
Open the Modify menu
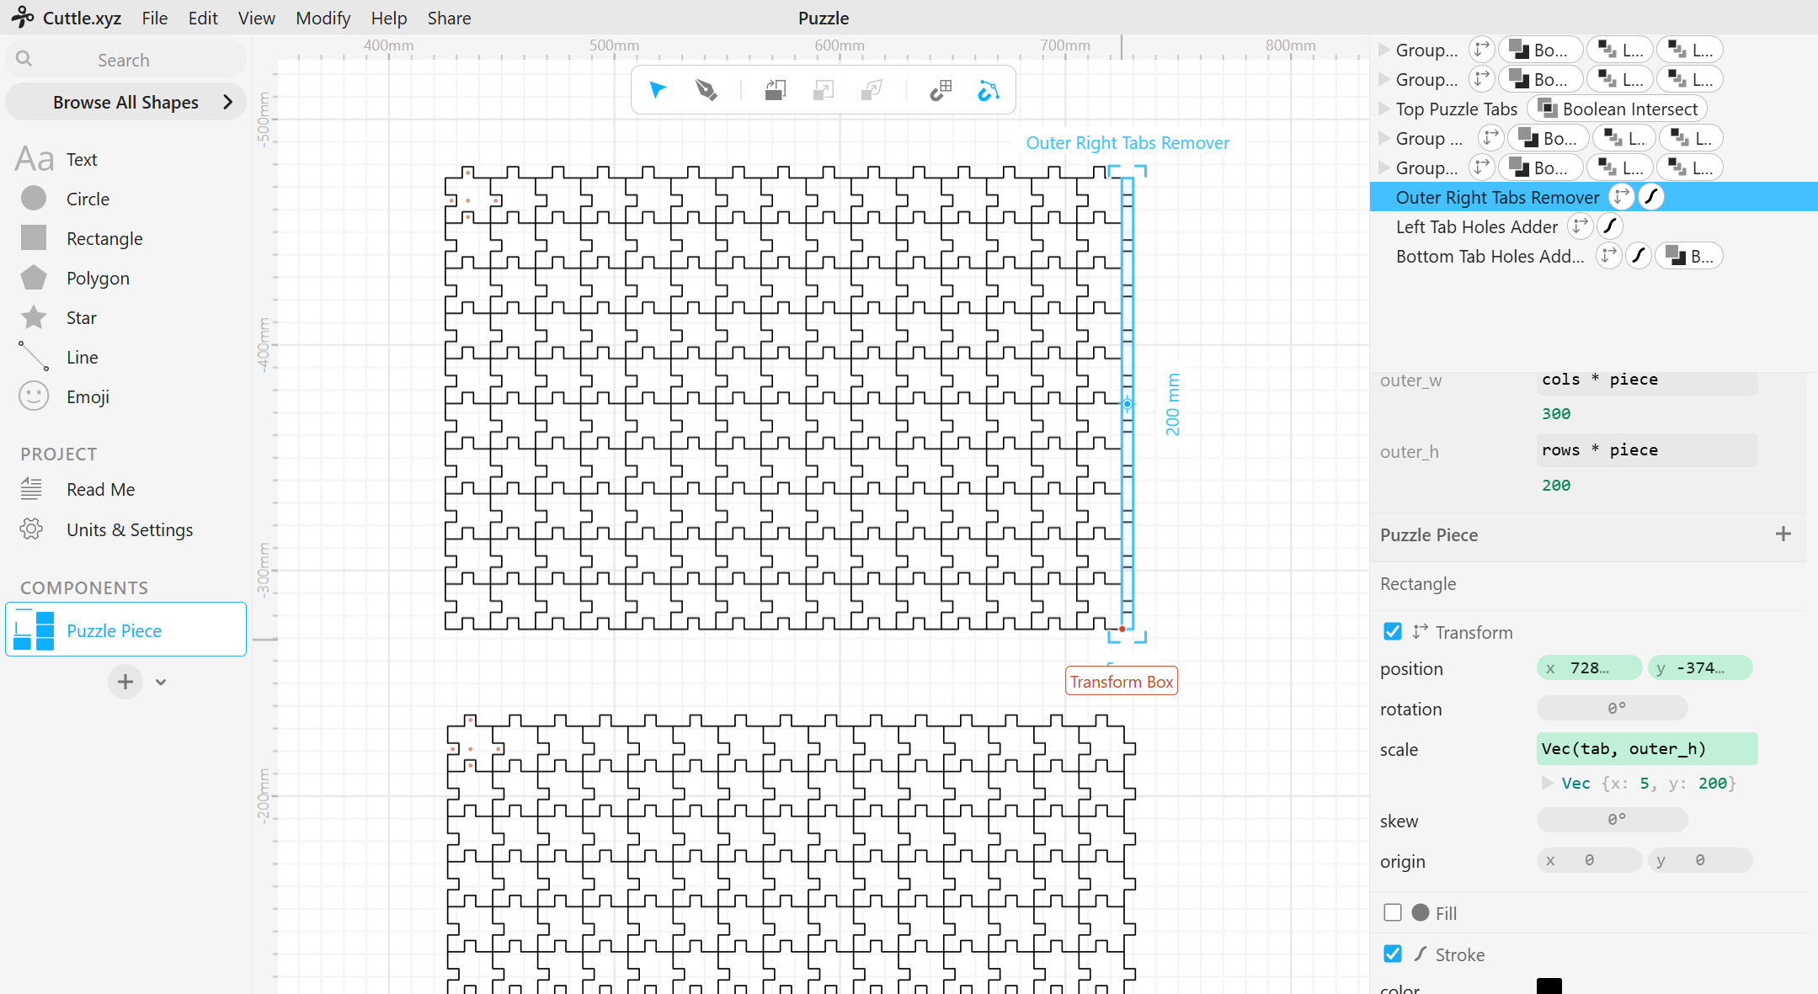tap(323, 18)
